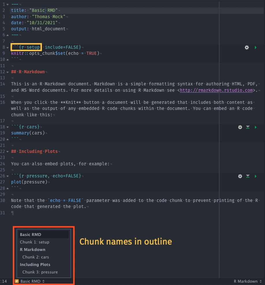Image resolution: width=265 pixels, height=285 pixels.
Task: Click the author "Thomas Mock" value
Action: 48,16
